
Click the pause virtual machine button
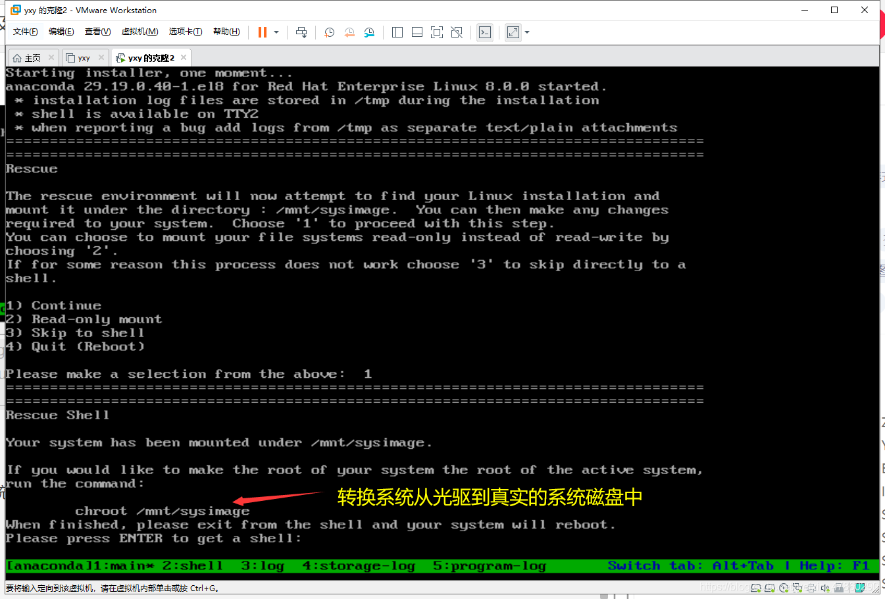click(x=262, y=32)
